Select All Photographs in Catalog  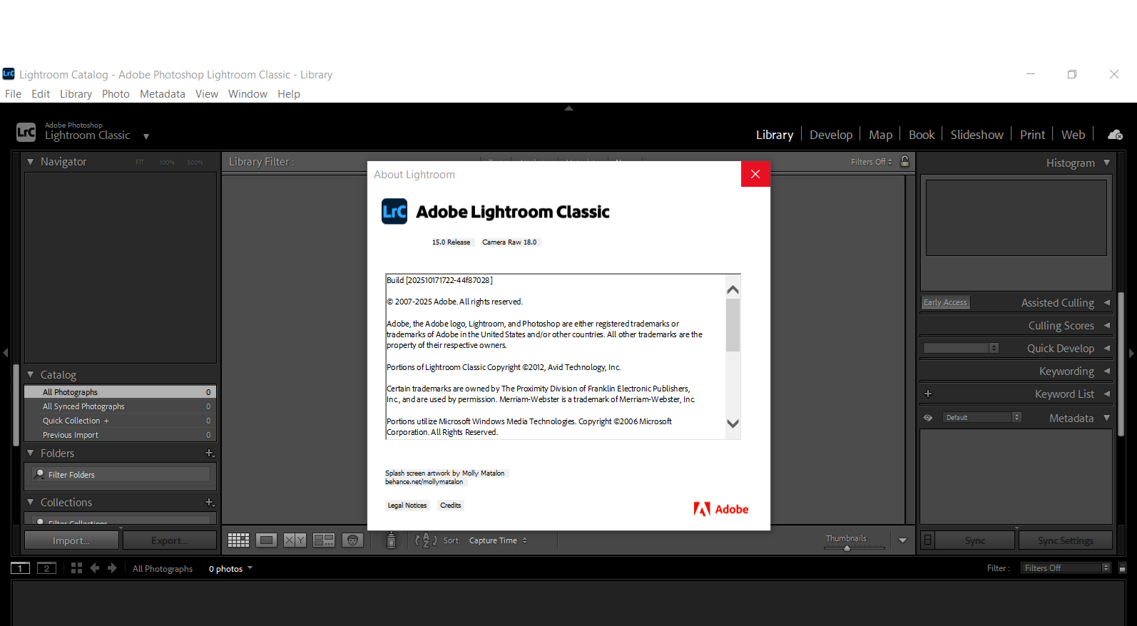coord(120,392)
